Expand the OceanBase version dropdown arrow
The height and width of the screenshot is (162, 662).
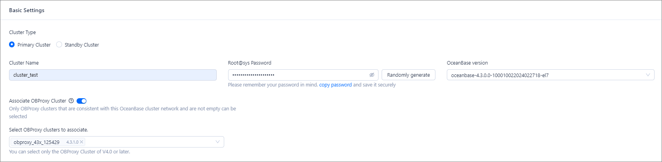click(648, 75)
